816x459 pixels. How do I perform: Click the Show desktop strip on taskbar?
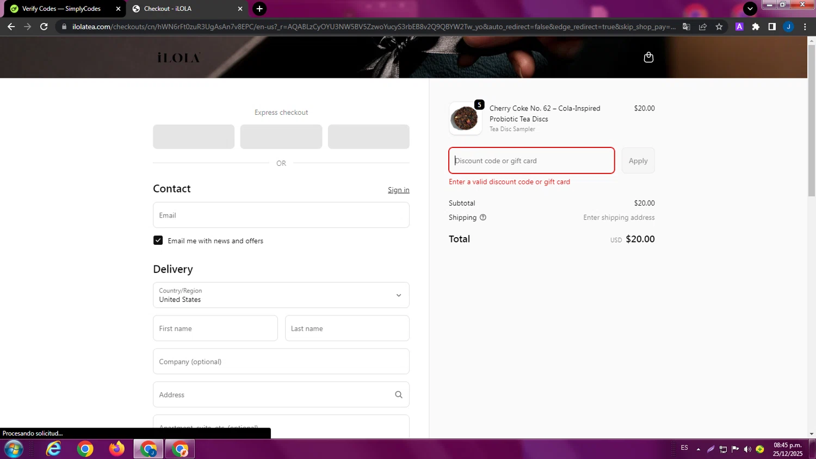813,449
